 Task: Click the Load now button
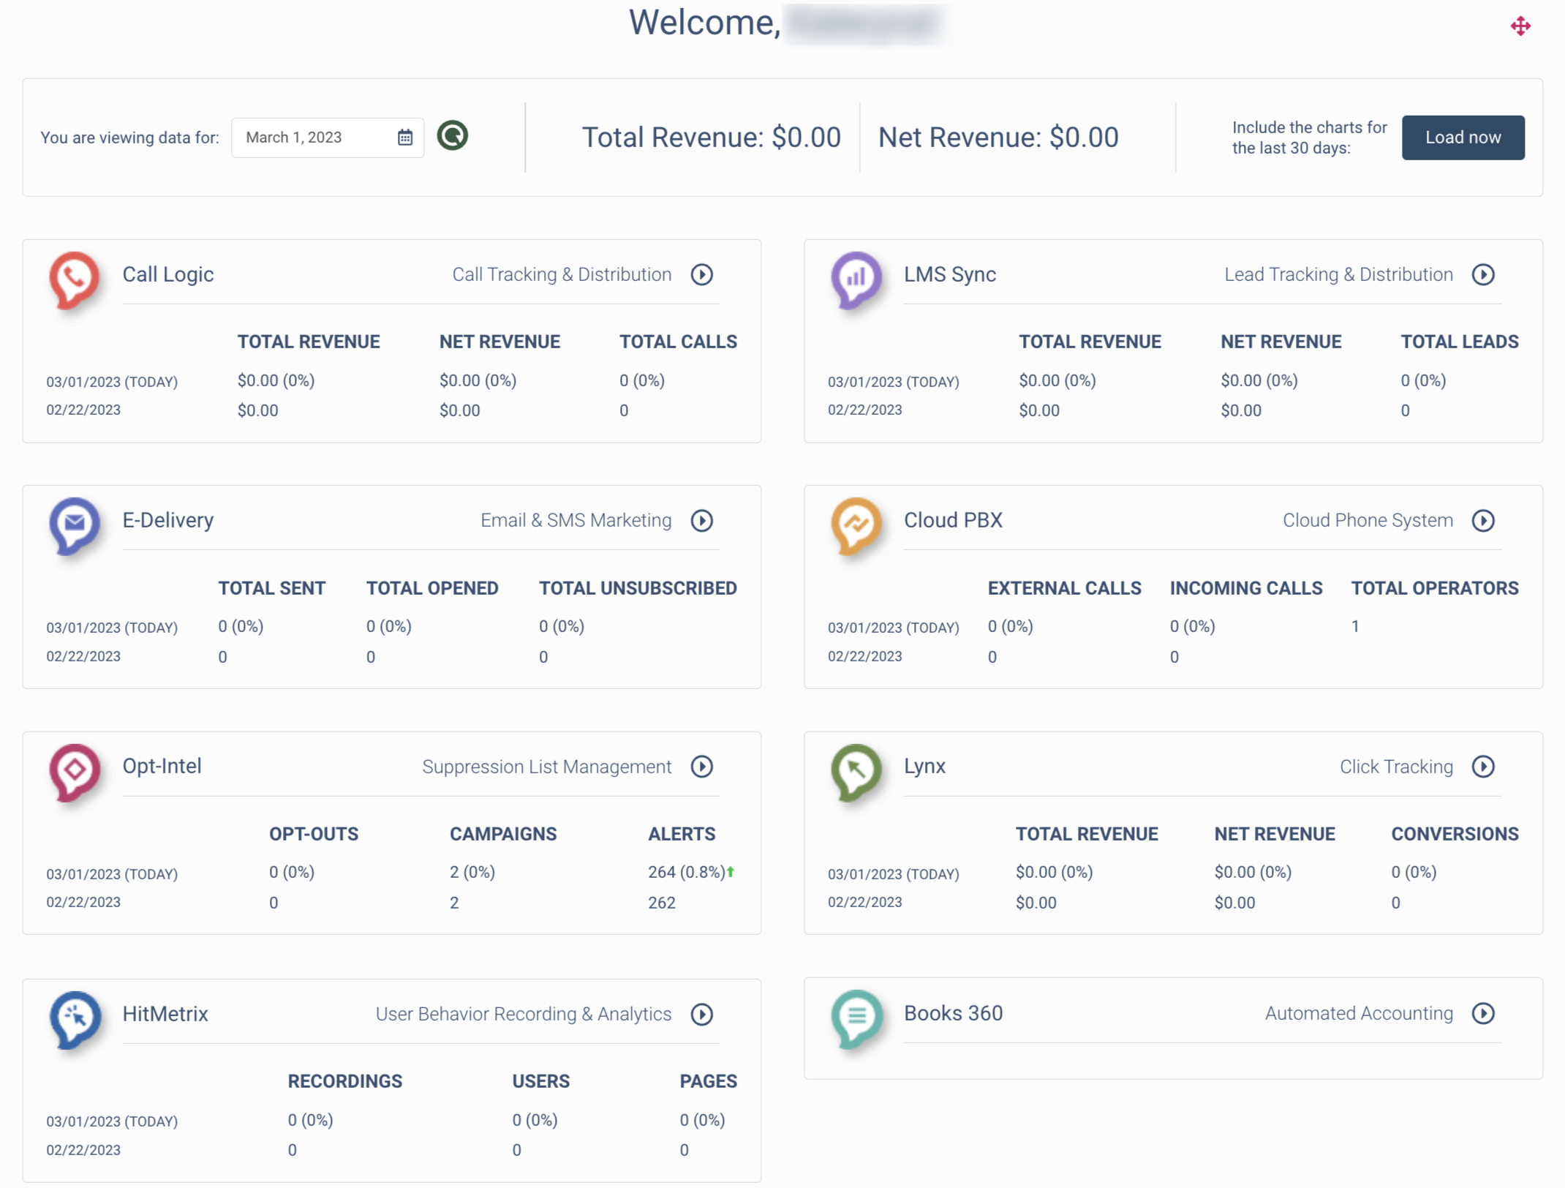[x=1463, y=137]
